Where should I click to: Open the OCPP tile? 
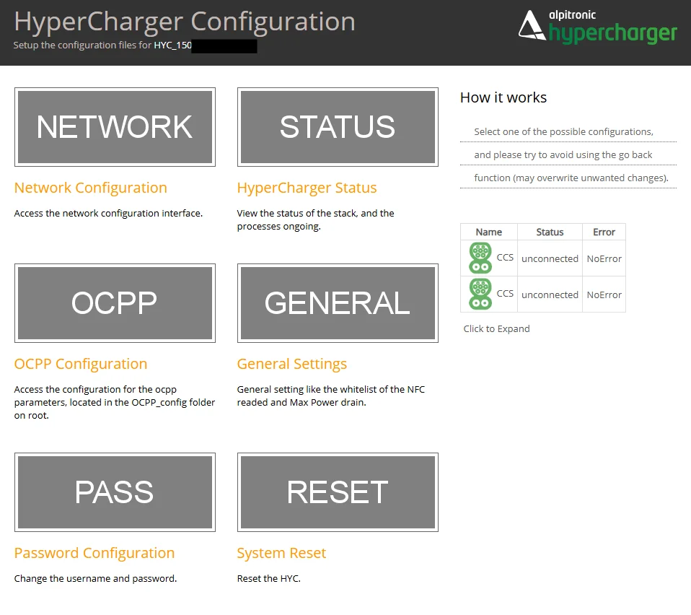(115, 303)
